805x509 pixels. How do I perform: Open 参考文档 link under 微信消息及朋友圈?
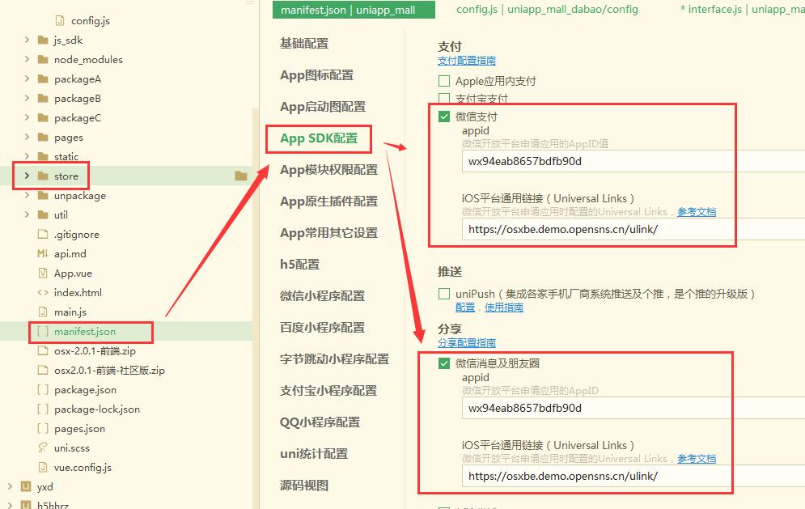(x=697, y=459)
